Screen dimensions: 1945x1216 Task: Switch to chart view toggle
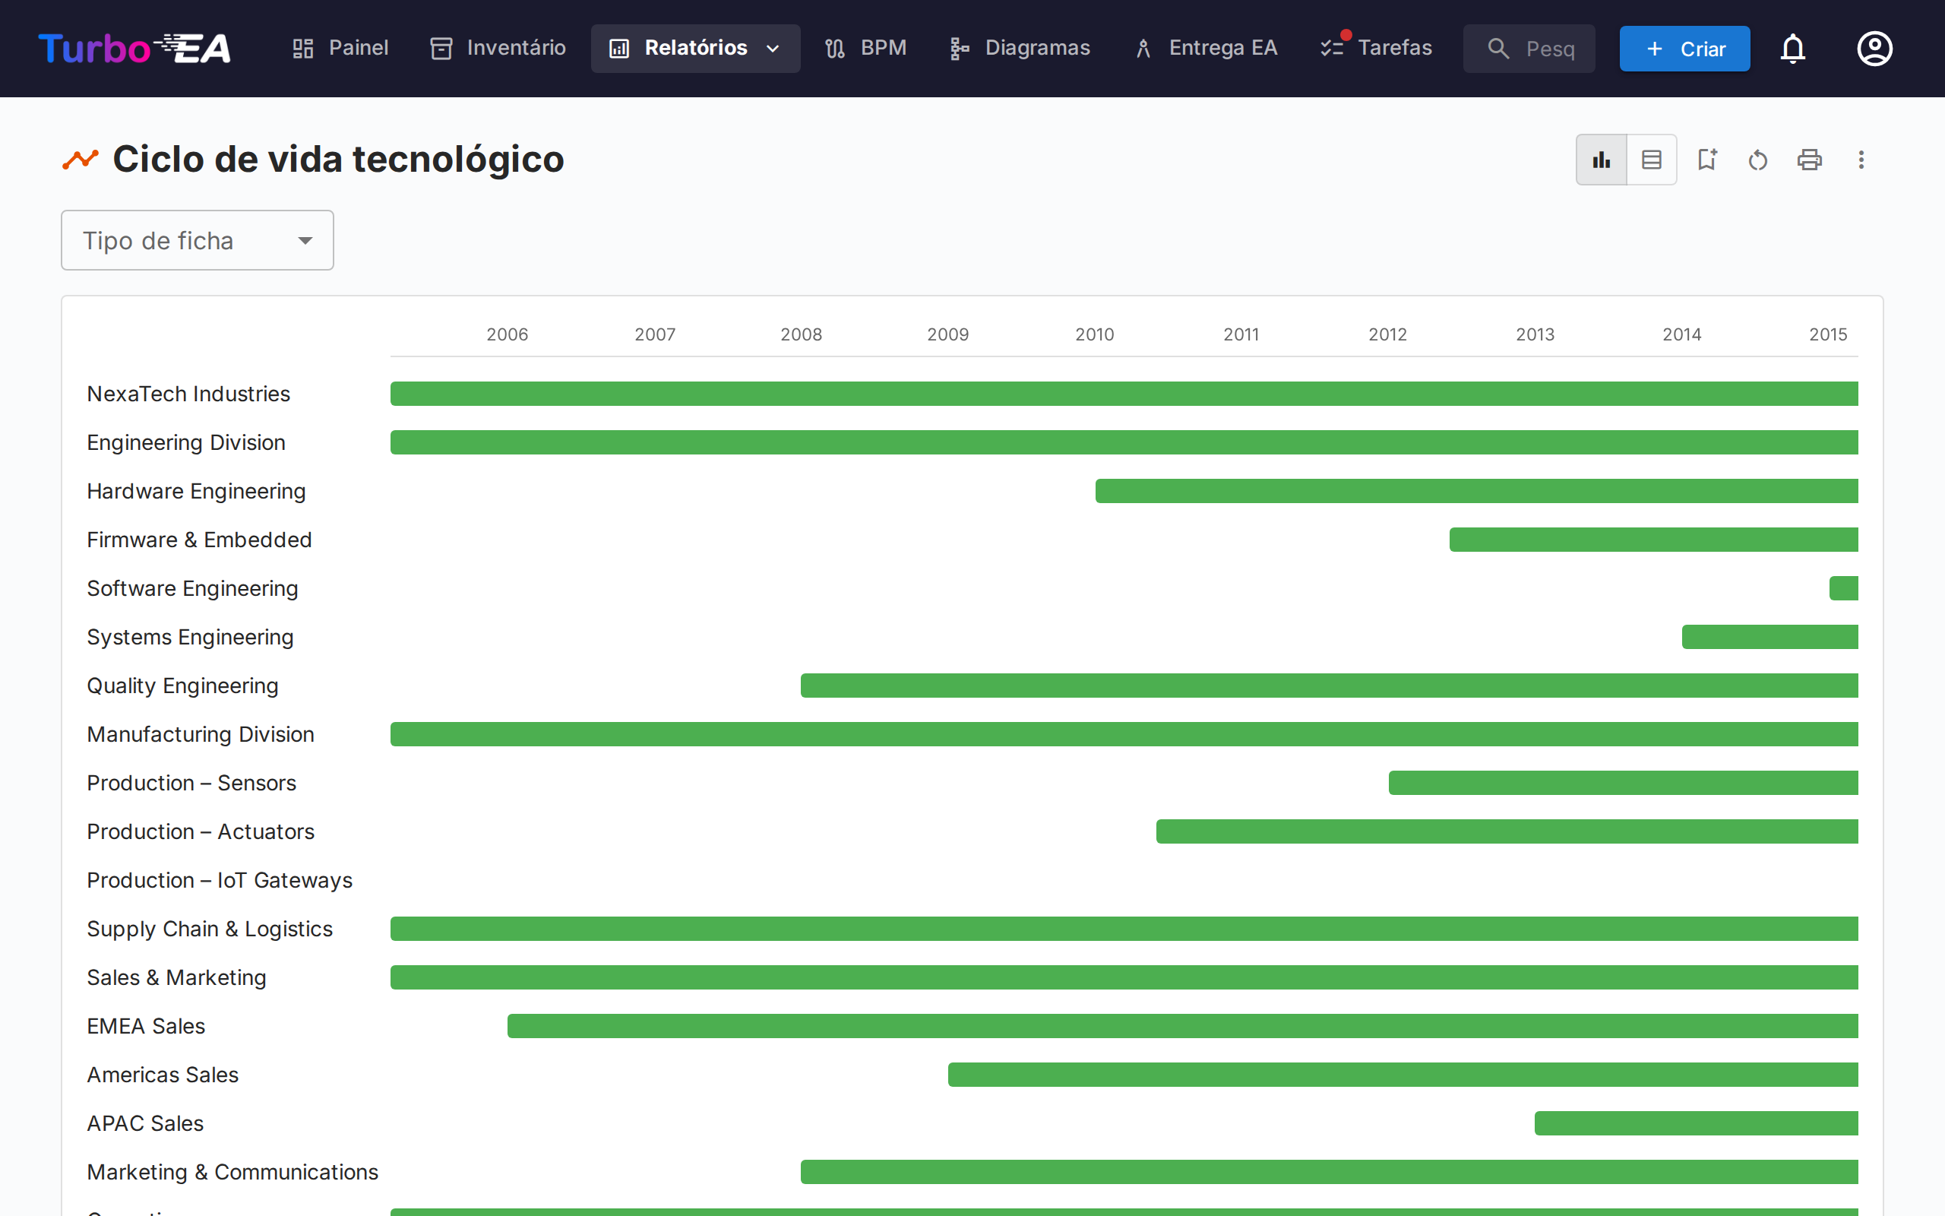1601,160
